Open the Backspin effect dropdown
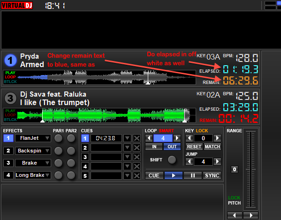The width and height of the screenshot is (281, 220). 33,151
